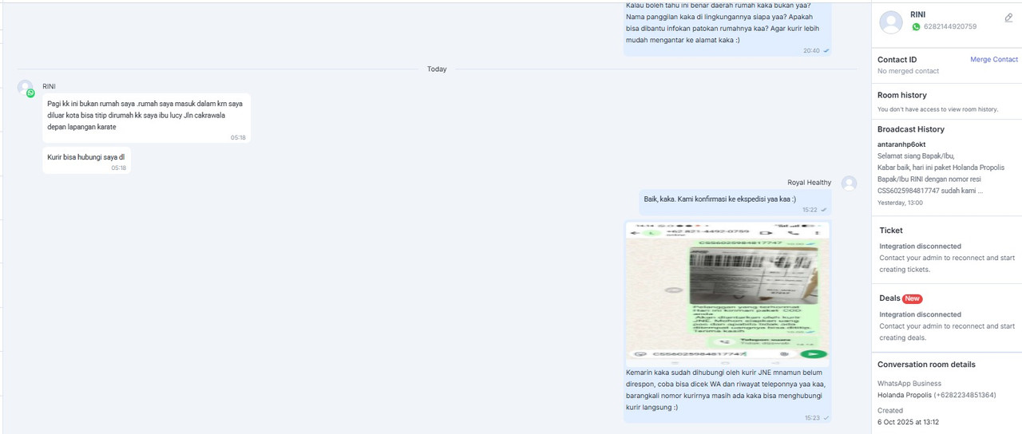Click 'Integration disconnected' under Deals
This screenshot has width=1022, height=434.
pos(920,314)
